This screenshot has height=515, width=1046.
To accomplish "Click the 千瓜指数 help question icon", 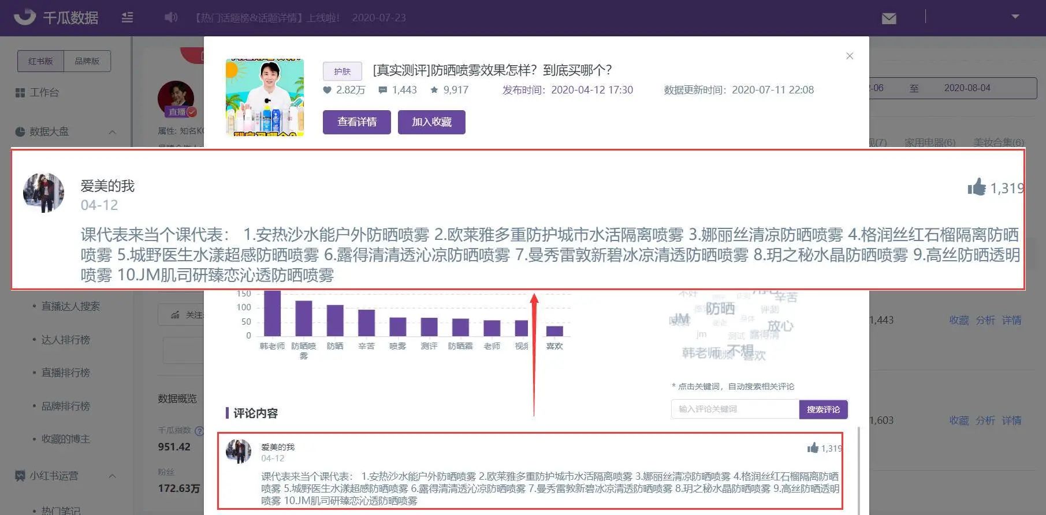I will click(199, 430).
